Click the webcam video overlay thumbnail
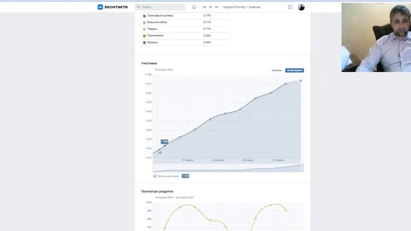 (x=376, y=37)
